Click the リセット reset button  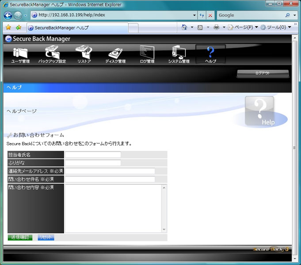[x=46, y=237]
